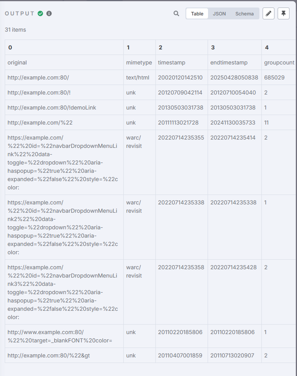Switch to Table view

197,13
